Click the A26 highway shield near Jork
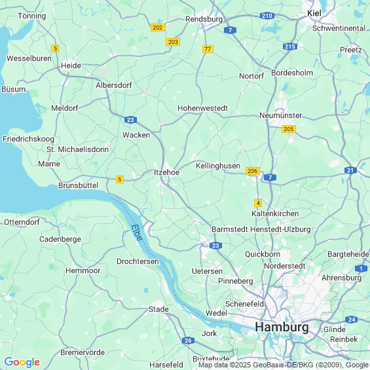 coord(188,341)
